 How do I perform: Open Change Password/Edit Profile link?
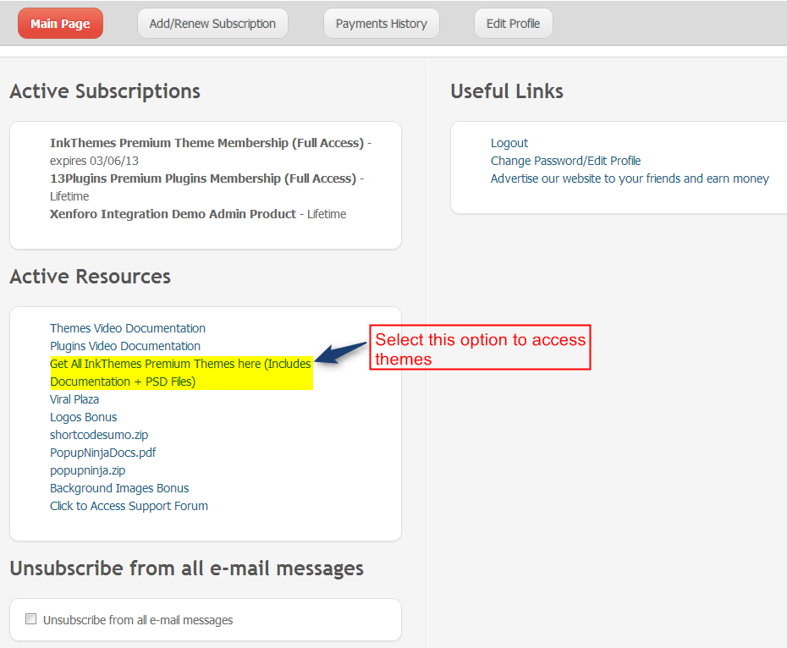click(x=565, y=161)
